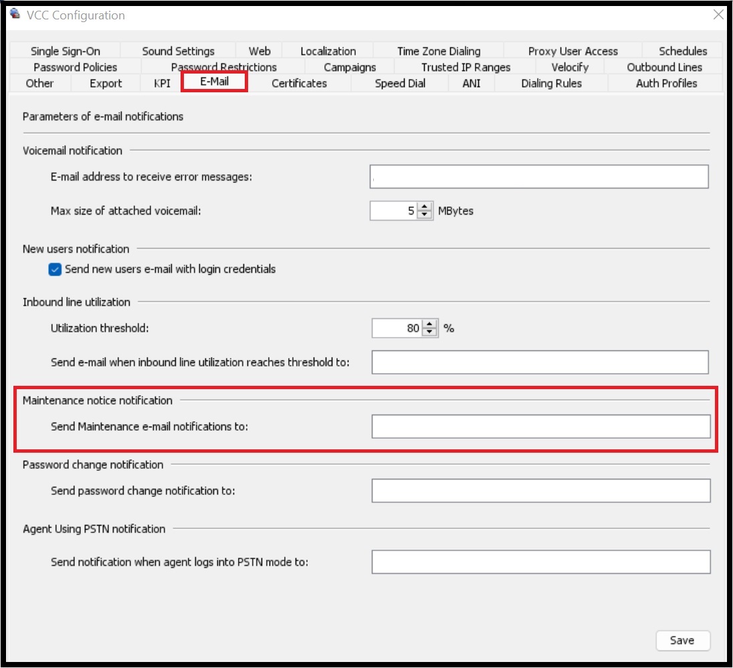Viewport: 733px width, 668px height.
Task: Open the KPI tab
Action: (162, 83)
